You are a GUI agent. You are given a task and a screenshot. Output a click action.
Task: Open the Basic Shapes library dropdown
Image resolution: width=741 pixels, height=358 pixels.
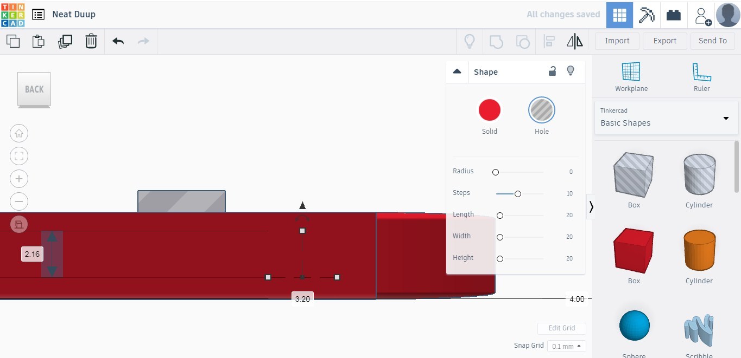667,118
